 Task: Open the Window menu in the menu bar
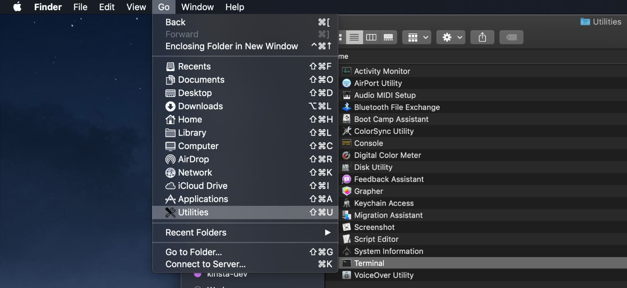(x=197, y=7)
